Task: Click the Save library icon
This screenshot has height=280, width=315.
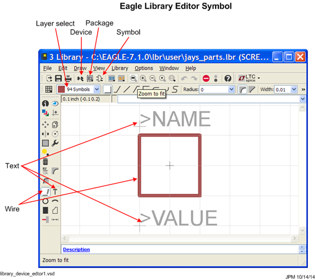Action: pyautogui.click(x=59, y=79)
